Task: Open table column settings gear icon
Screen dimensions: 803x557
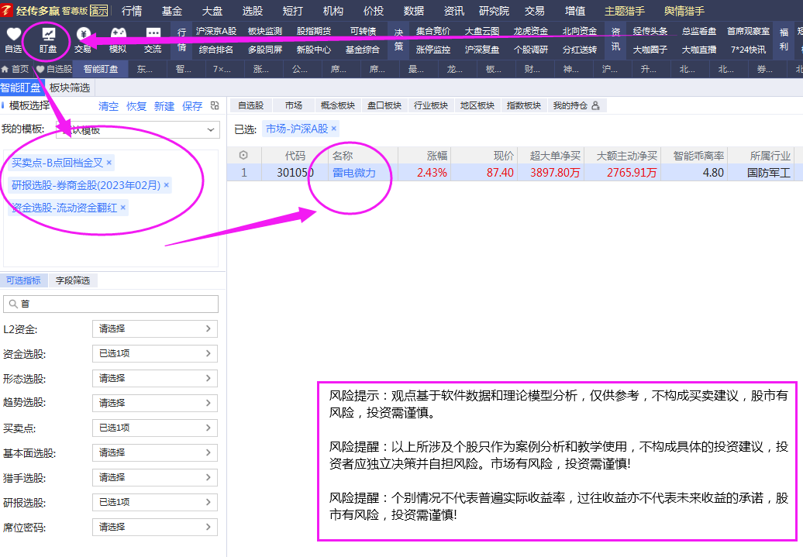Action: [x=243, y=155]
